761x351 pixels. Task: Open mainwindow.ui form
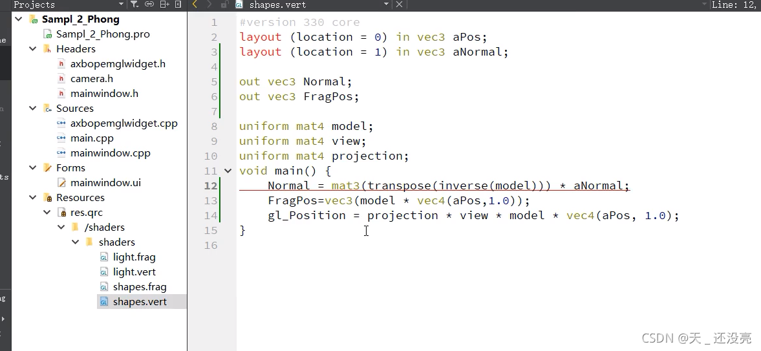106,182
